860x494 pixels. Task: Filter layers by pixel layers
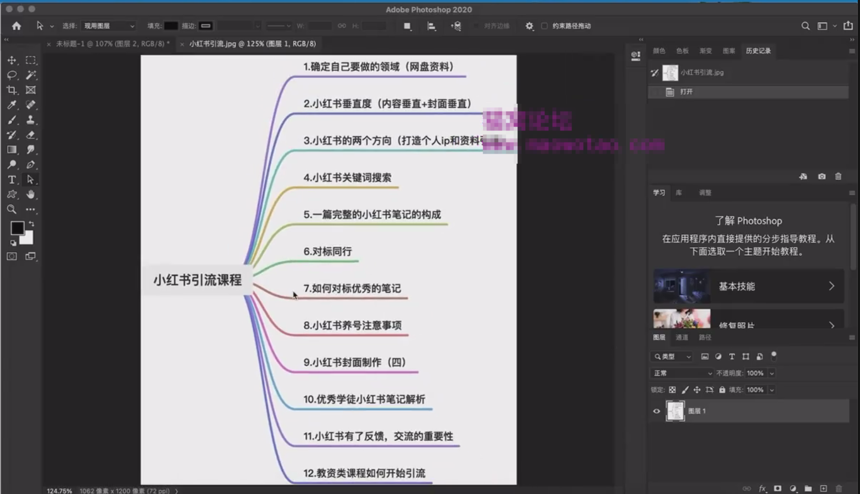click(705, 356)
